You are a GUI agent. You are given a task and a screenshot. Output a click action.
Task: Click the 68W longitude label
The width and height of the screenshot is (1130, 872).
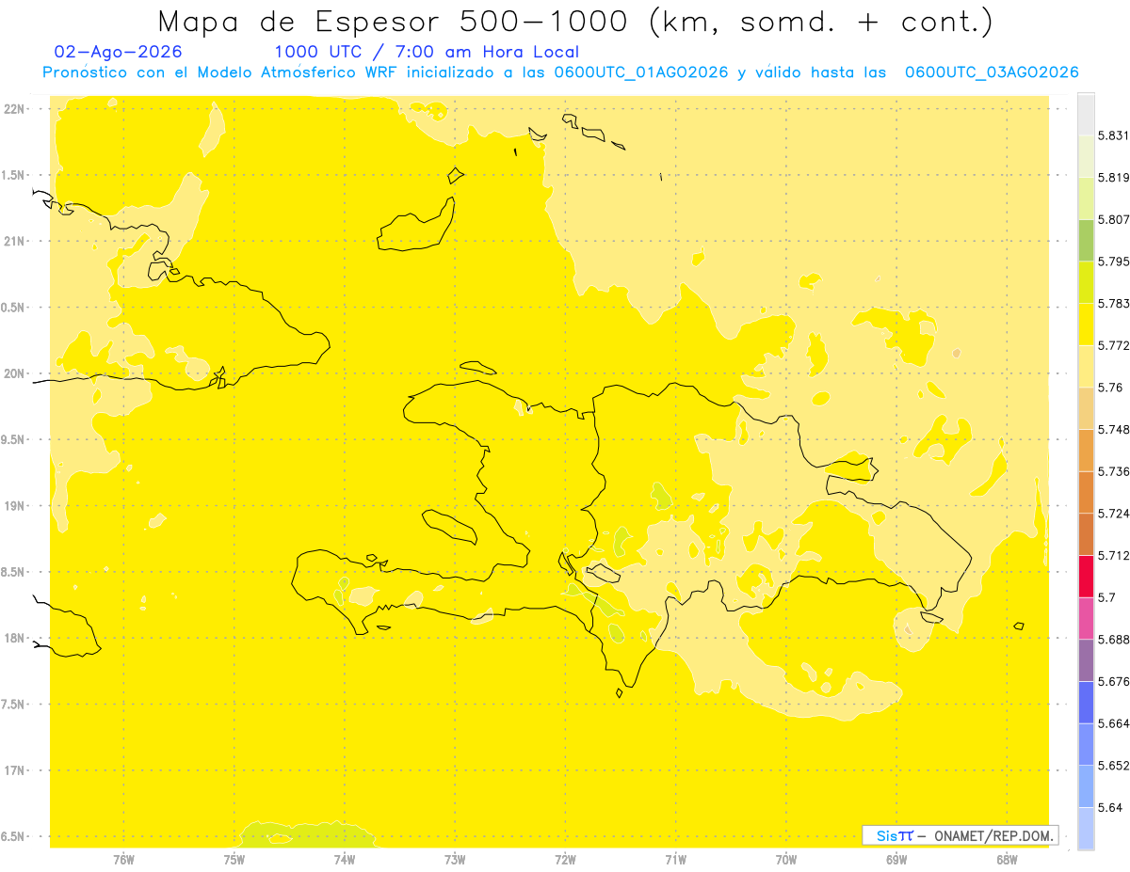tap(1007, 860)
